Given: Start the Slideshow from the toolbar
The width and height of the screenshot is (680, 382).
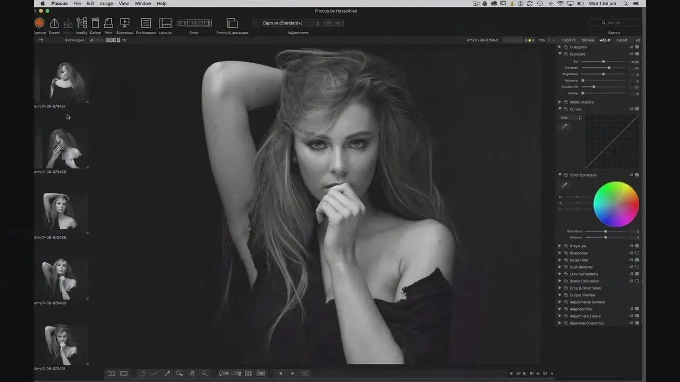Looking at the screenshot, I should point(125,23).
